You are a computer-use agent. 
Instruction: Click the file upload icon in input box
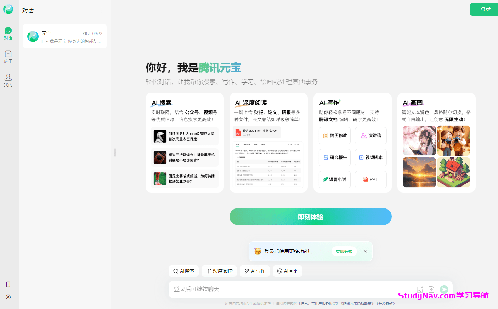(x=431, y=290)
